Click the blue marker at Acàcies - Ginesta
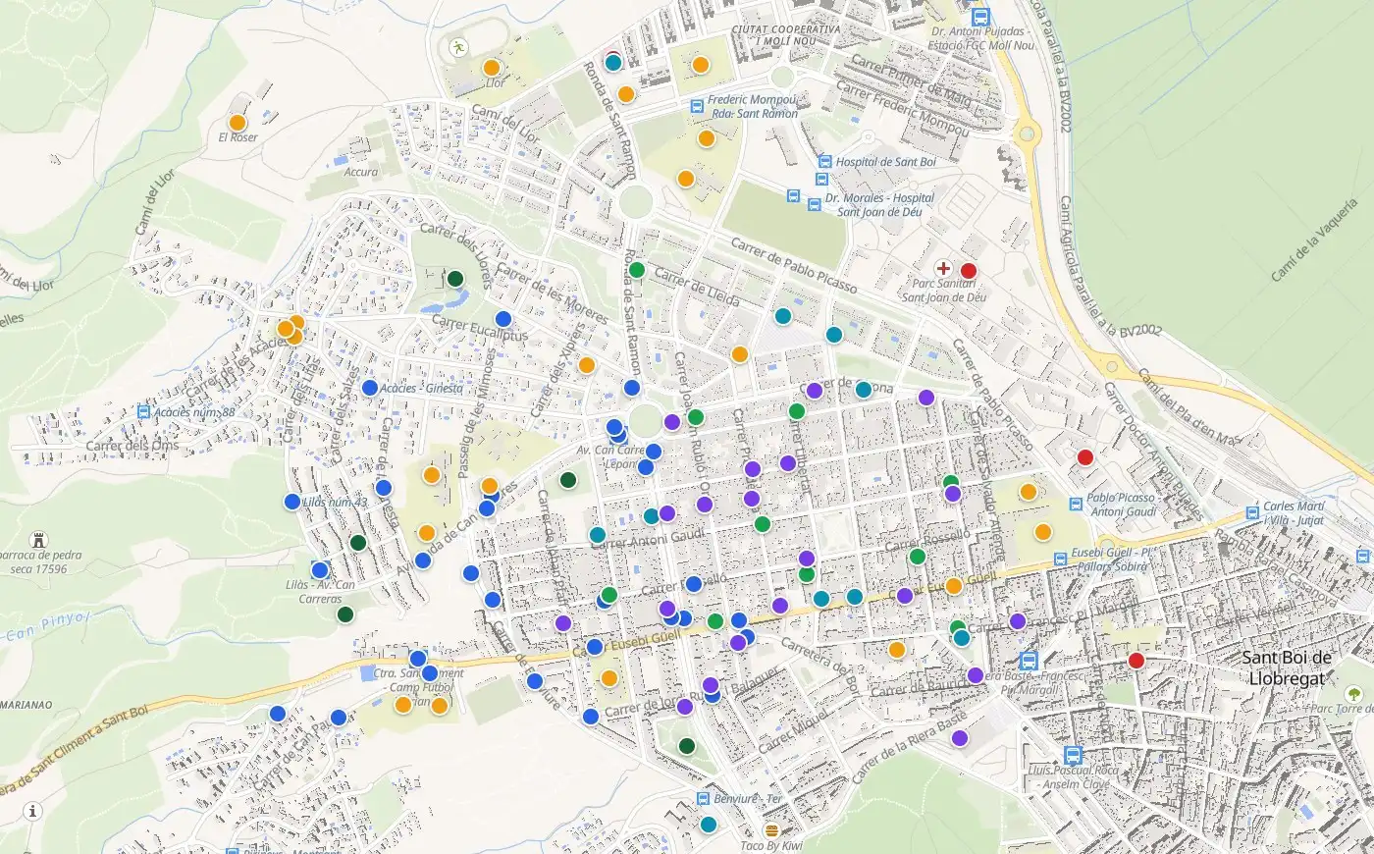Screen dimensions: 1374x854 coord(370,388)
